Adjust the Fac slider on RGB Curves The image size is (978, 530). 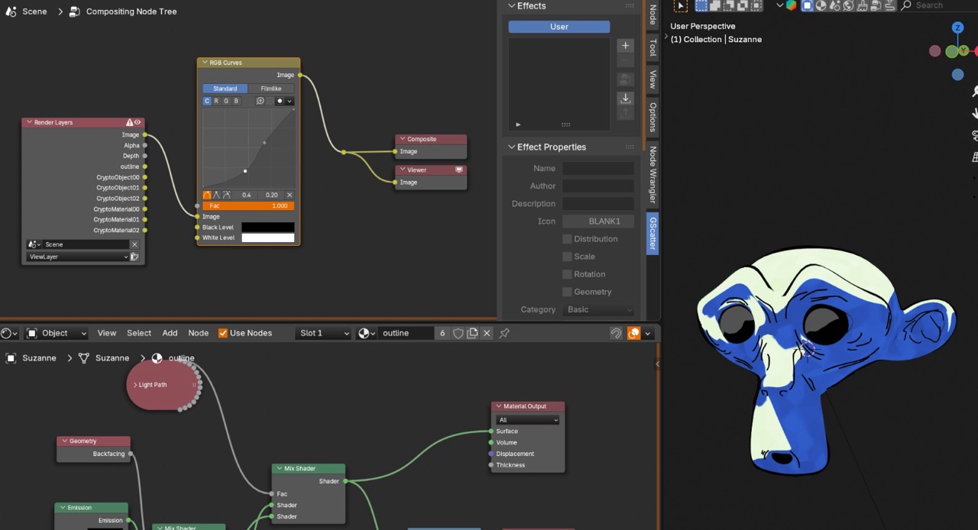tap(248, 205)
